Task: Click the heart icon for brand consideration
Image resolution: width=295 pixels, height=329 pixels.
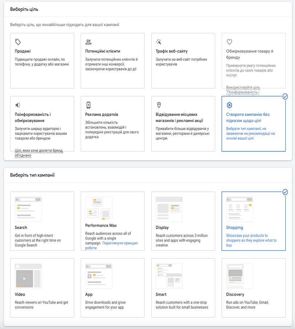Action: coord(229,42)
